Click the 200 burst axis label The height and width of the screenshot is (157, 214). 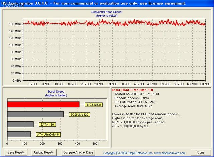click(42, 144)
